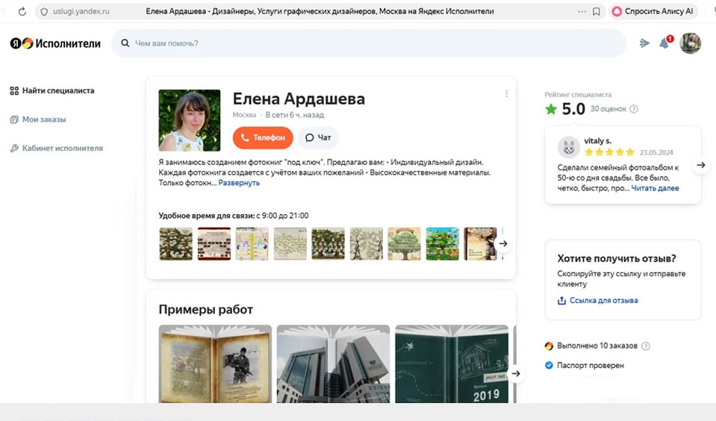Click the search field Чем вам помочь?
Viewport: 716px width, 421px height.
(x=368, y=43)
